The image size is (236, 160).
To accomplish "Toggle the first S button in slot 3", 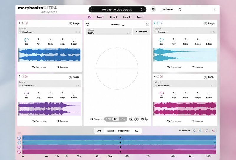I will pos(23,76).
